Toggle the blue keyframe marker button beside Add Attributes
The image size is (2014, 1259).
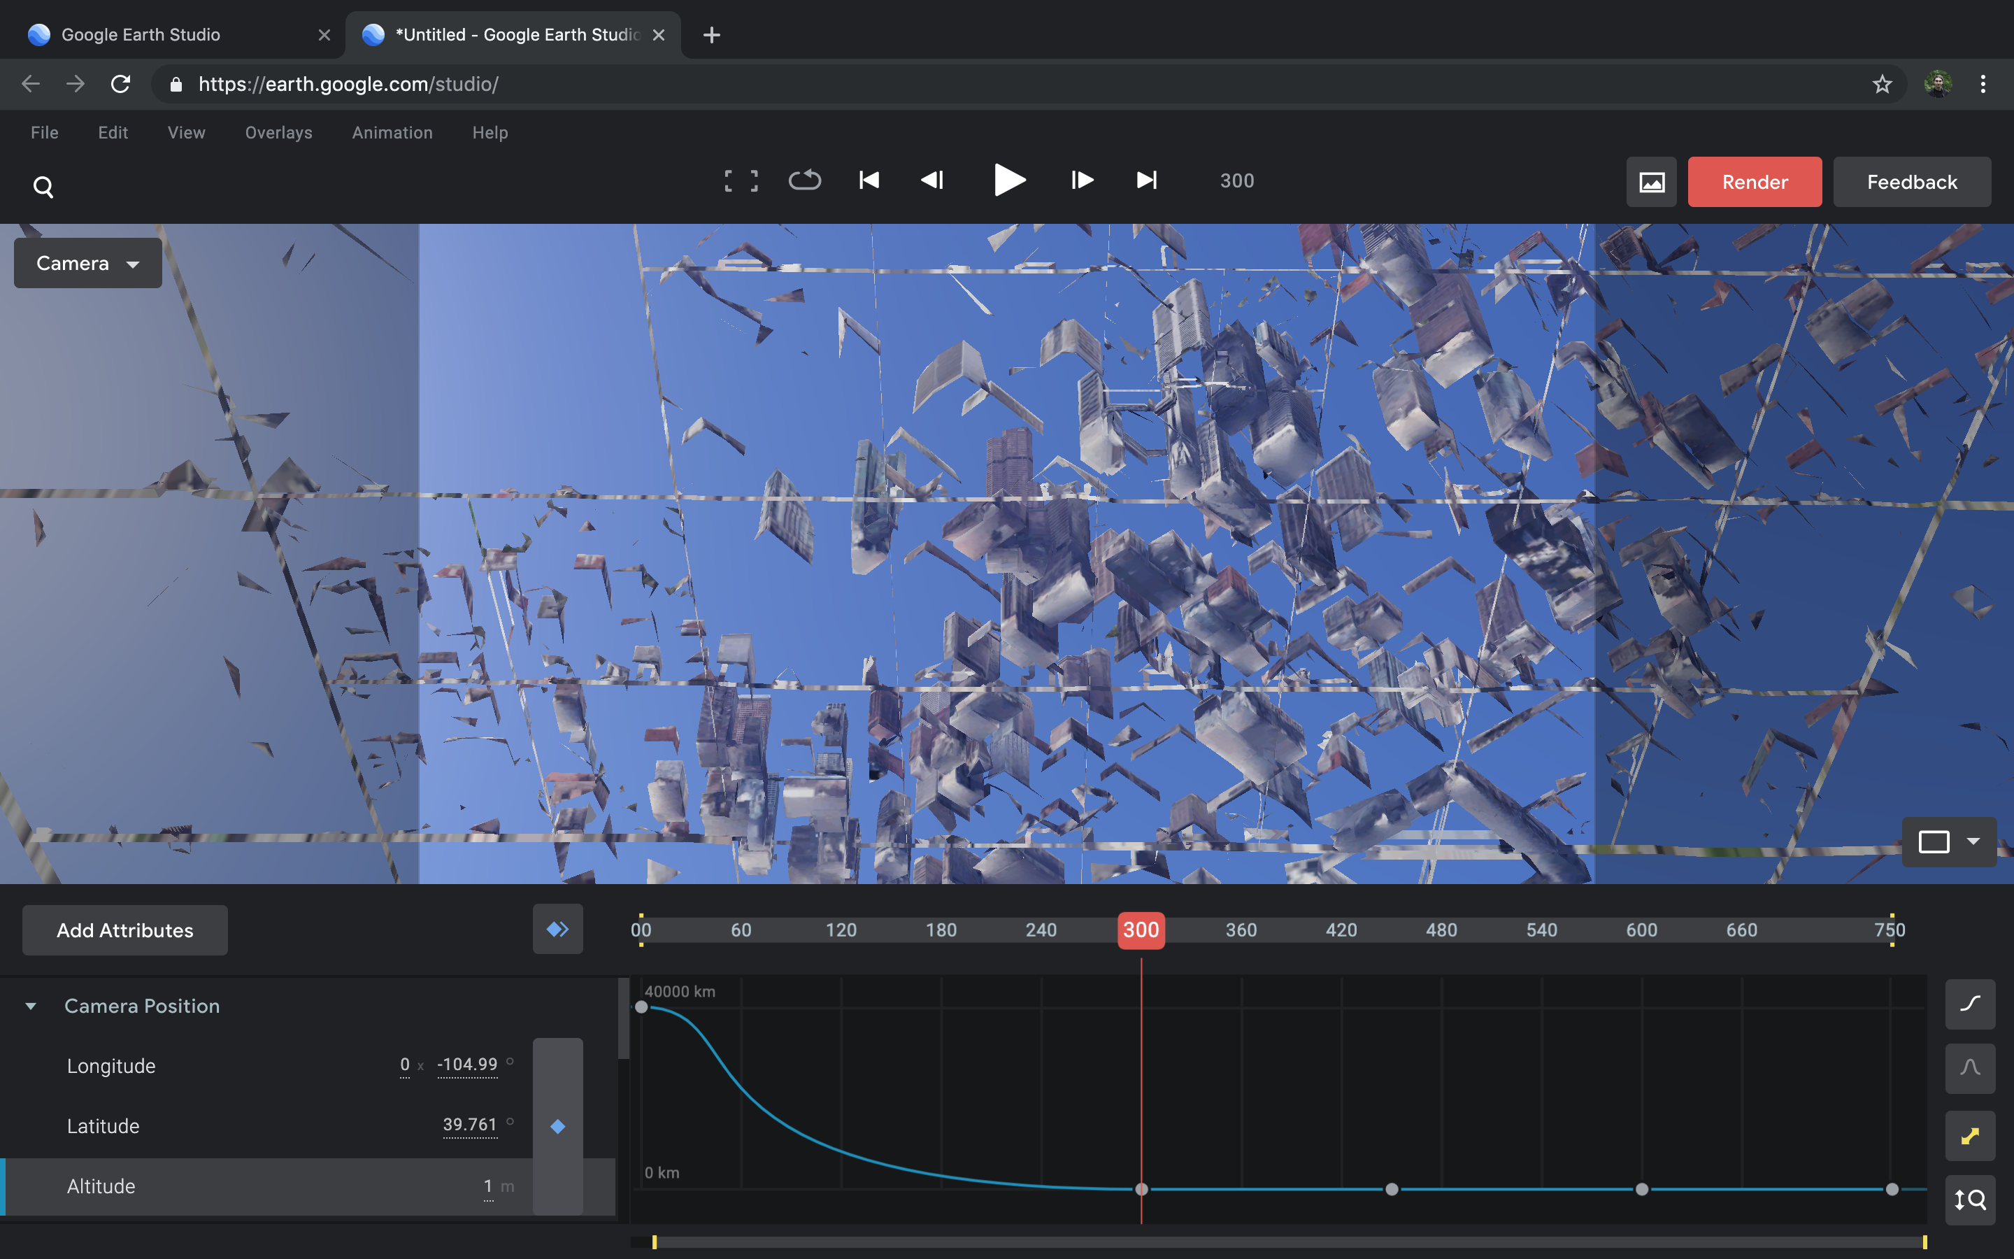[x=557, y=930]
